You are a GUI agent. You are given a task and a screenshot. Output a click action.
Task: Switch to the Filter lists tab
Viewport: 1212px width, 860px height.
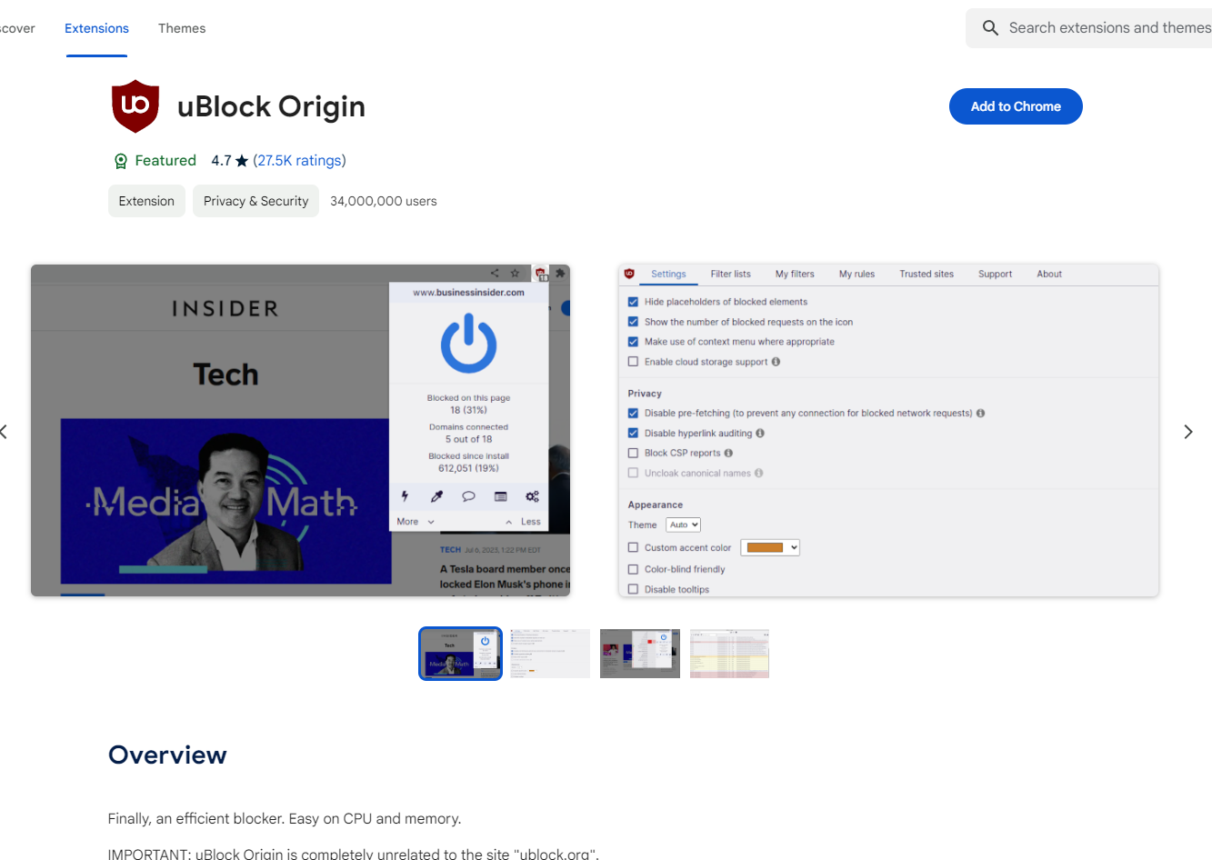730,274
